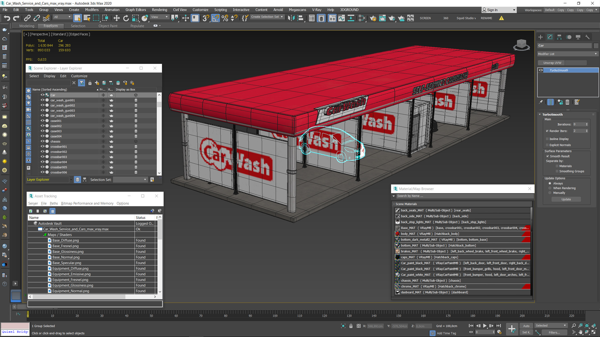Click the Set Key text button
Image resolution: width=600 pixels, height=337 pixels.
tap(526, 333)
